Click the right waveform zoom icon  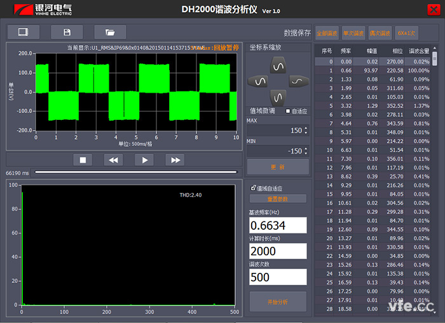(x=298, y=81)
